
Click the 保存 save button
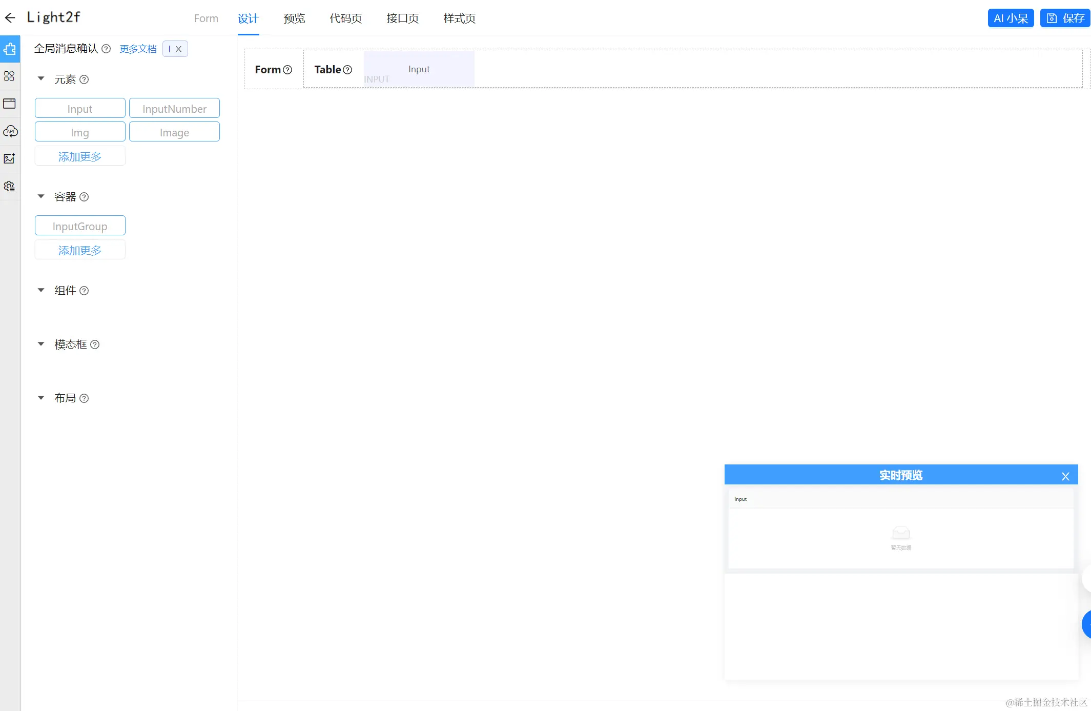tap(1065, 18)
